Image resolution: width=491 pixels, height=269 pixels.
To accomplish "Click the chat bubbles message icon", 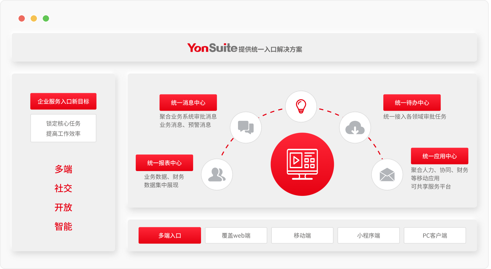I will point(246,128).
